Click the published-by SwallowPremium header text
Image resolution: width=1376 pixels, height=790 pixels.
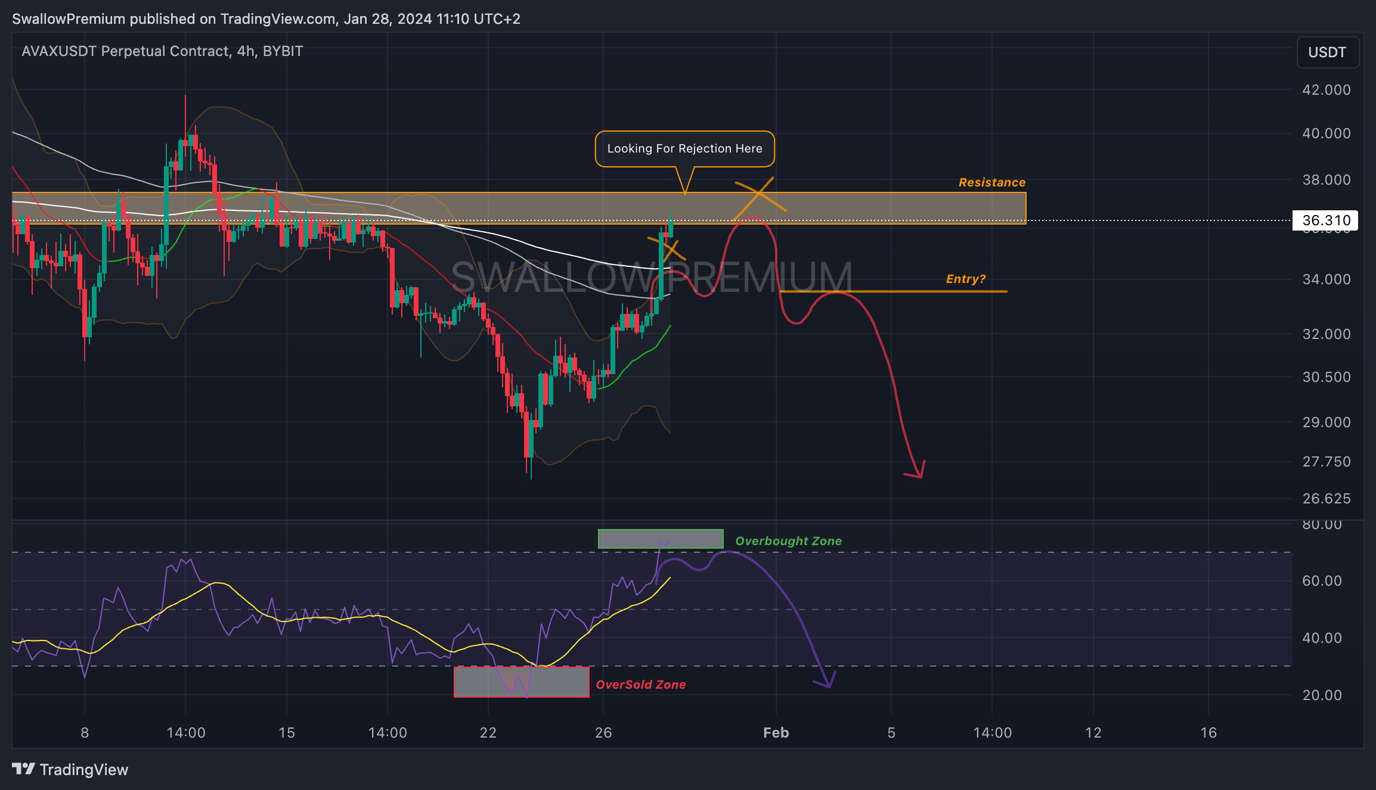coord(266,19)
